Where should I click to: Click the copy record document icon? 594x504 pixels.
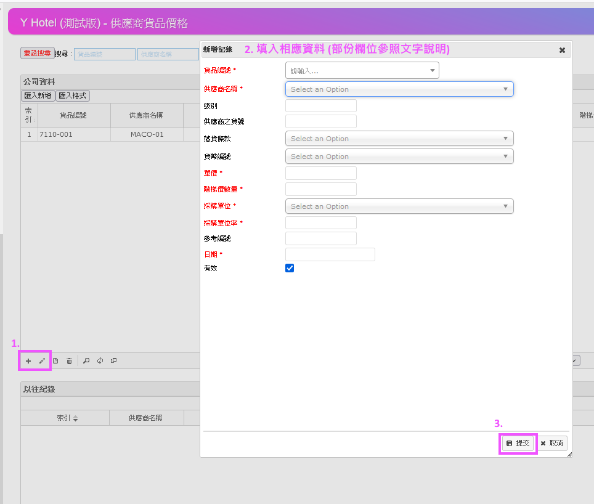tap(55, 360)
